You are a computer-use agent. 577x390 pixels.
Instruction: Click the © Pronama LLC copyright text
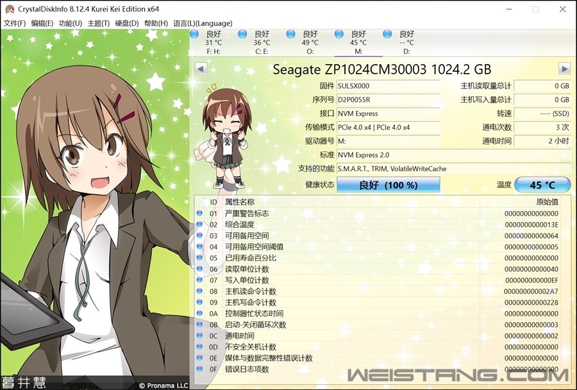[x=163, y=386]
